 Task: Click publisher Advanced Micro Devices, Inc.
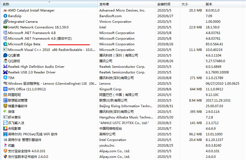point(122,10)
